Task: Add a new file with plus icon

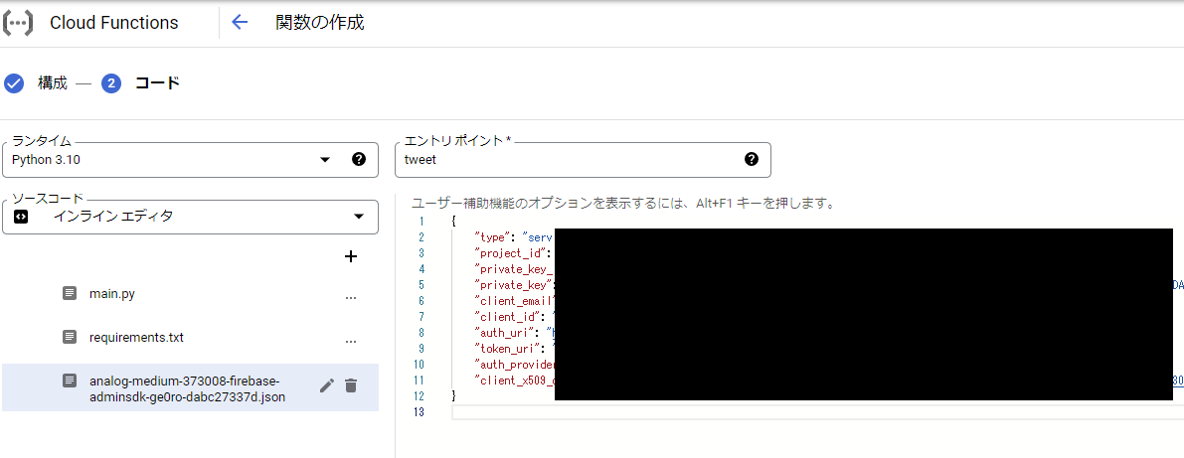Action: (350, 256)
